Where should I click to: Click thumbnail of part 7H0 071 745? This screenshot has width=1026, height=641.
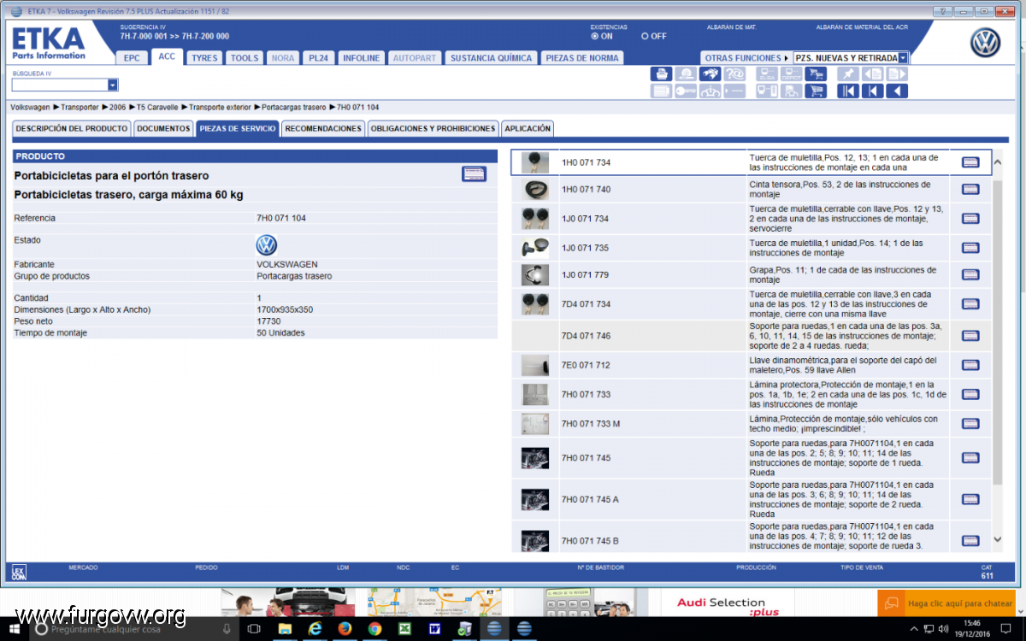click(x=535, y=458)
